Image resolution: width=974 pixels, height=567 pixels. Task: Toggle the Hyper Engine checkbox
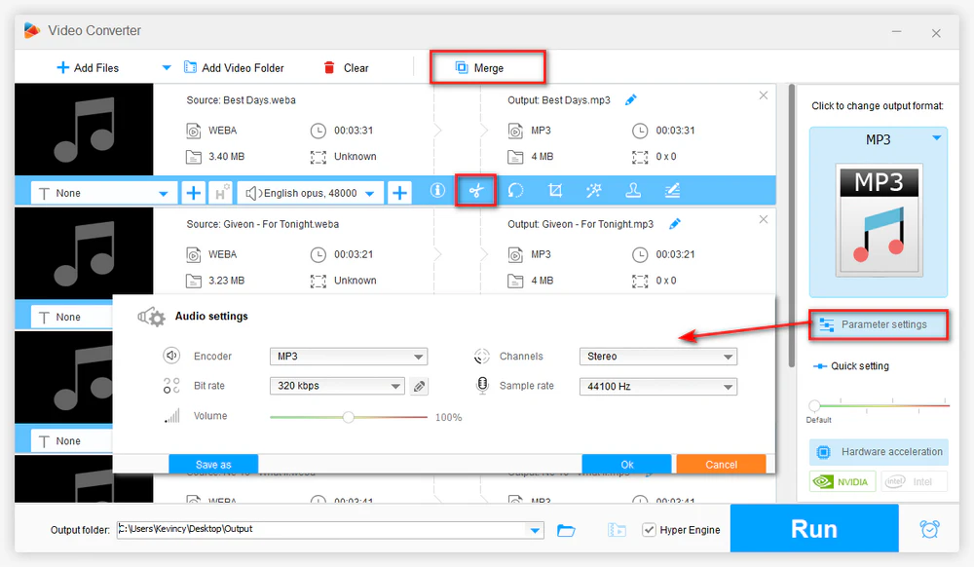649,530
